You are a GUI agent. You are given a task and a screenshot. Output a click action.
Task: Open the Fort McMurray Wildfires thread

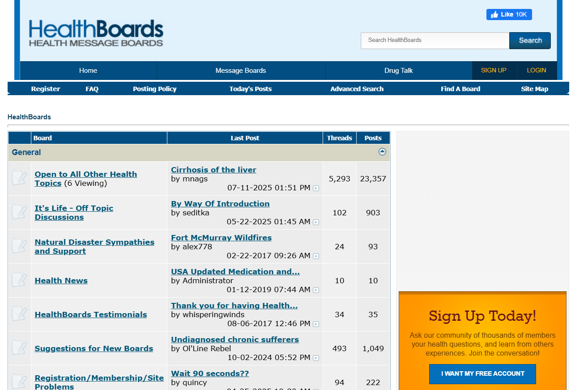[x=221, y=238]
